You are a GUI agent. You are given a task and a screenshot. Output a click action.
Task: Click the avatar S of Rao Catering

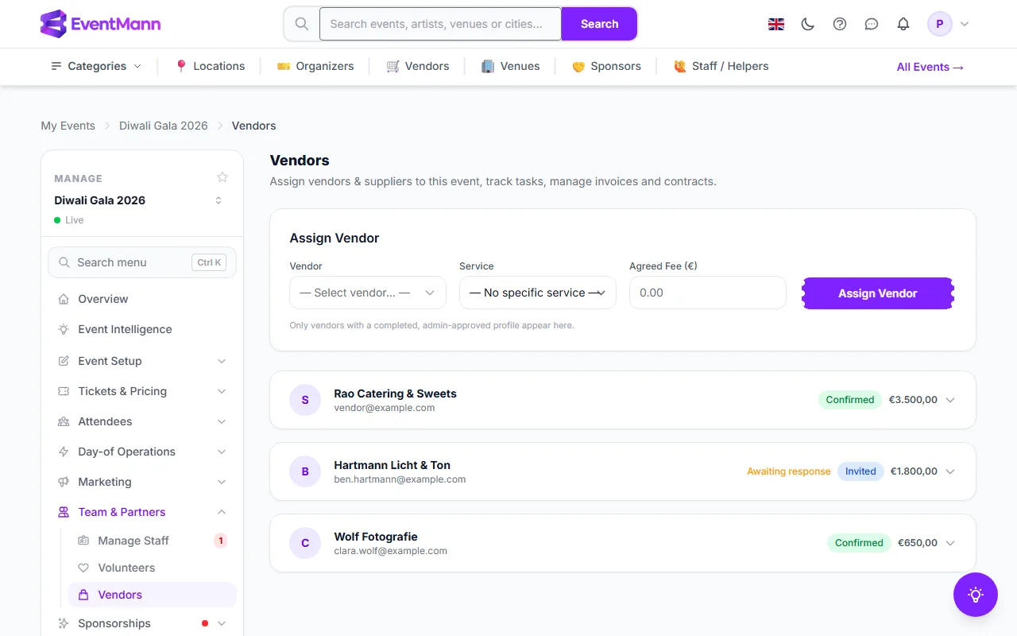click(305, 400)
